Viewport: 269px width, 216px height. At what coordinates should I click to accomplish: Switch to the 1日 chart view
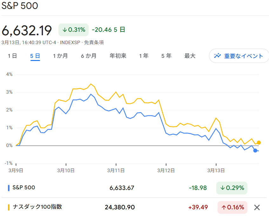[12, 56]
